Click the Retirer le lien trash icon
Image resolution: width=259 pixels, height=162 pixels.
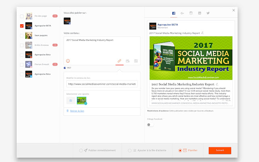(x=68, y=111)
